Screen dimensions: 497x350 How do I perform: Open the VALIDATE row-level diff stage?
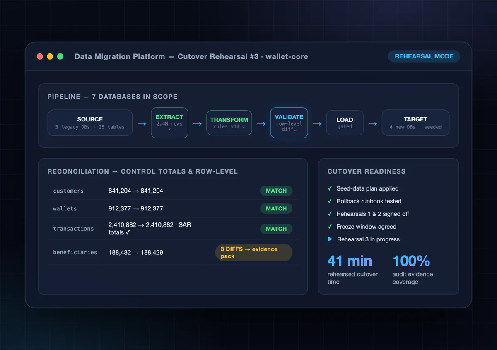click(289, 123)
